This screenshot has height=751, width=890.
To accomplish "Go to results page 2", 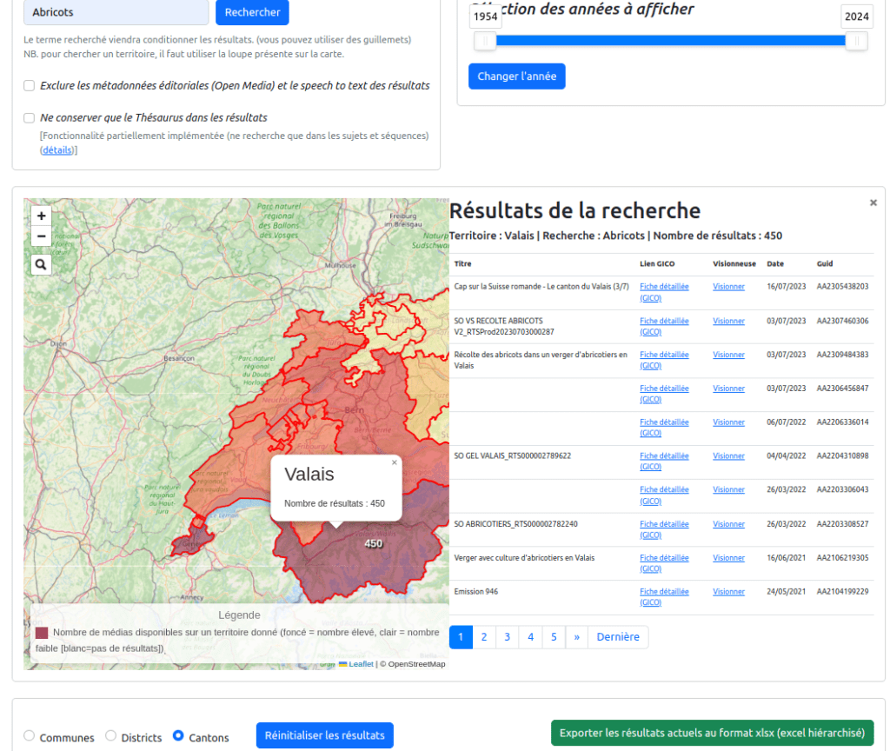I will click(x=483, y=637).
